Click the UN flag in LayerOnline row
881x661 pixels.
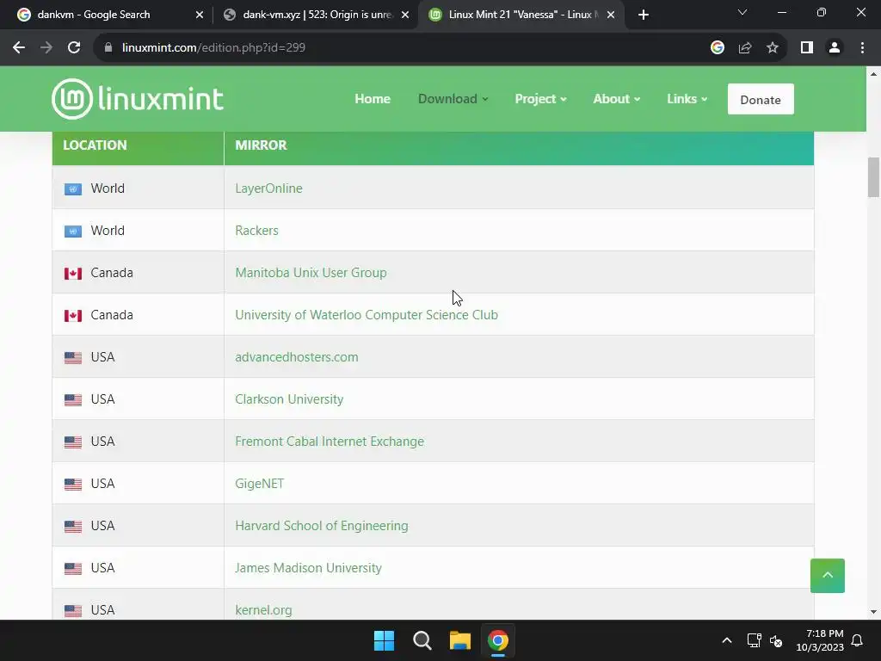(x=73, y=188)
